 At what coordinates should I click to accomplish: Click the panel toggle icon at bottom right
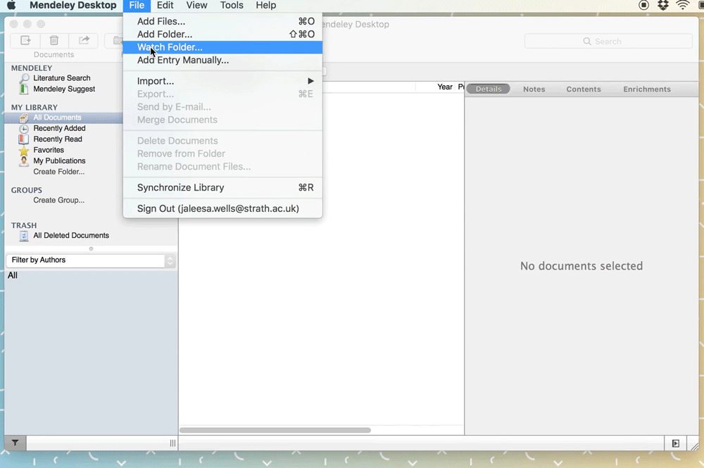pyautogui.click(x=675, y=443)
